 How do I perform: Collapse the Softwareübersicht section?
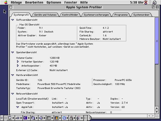pos(13,20)
